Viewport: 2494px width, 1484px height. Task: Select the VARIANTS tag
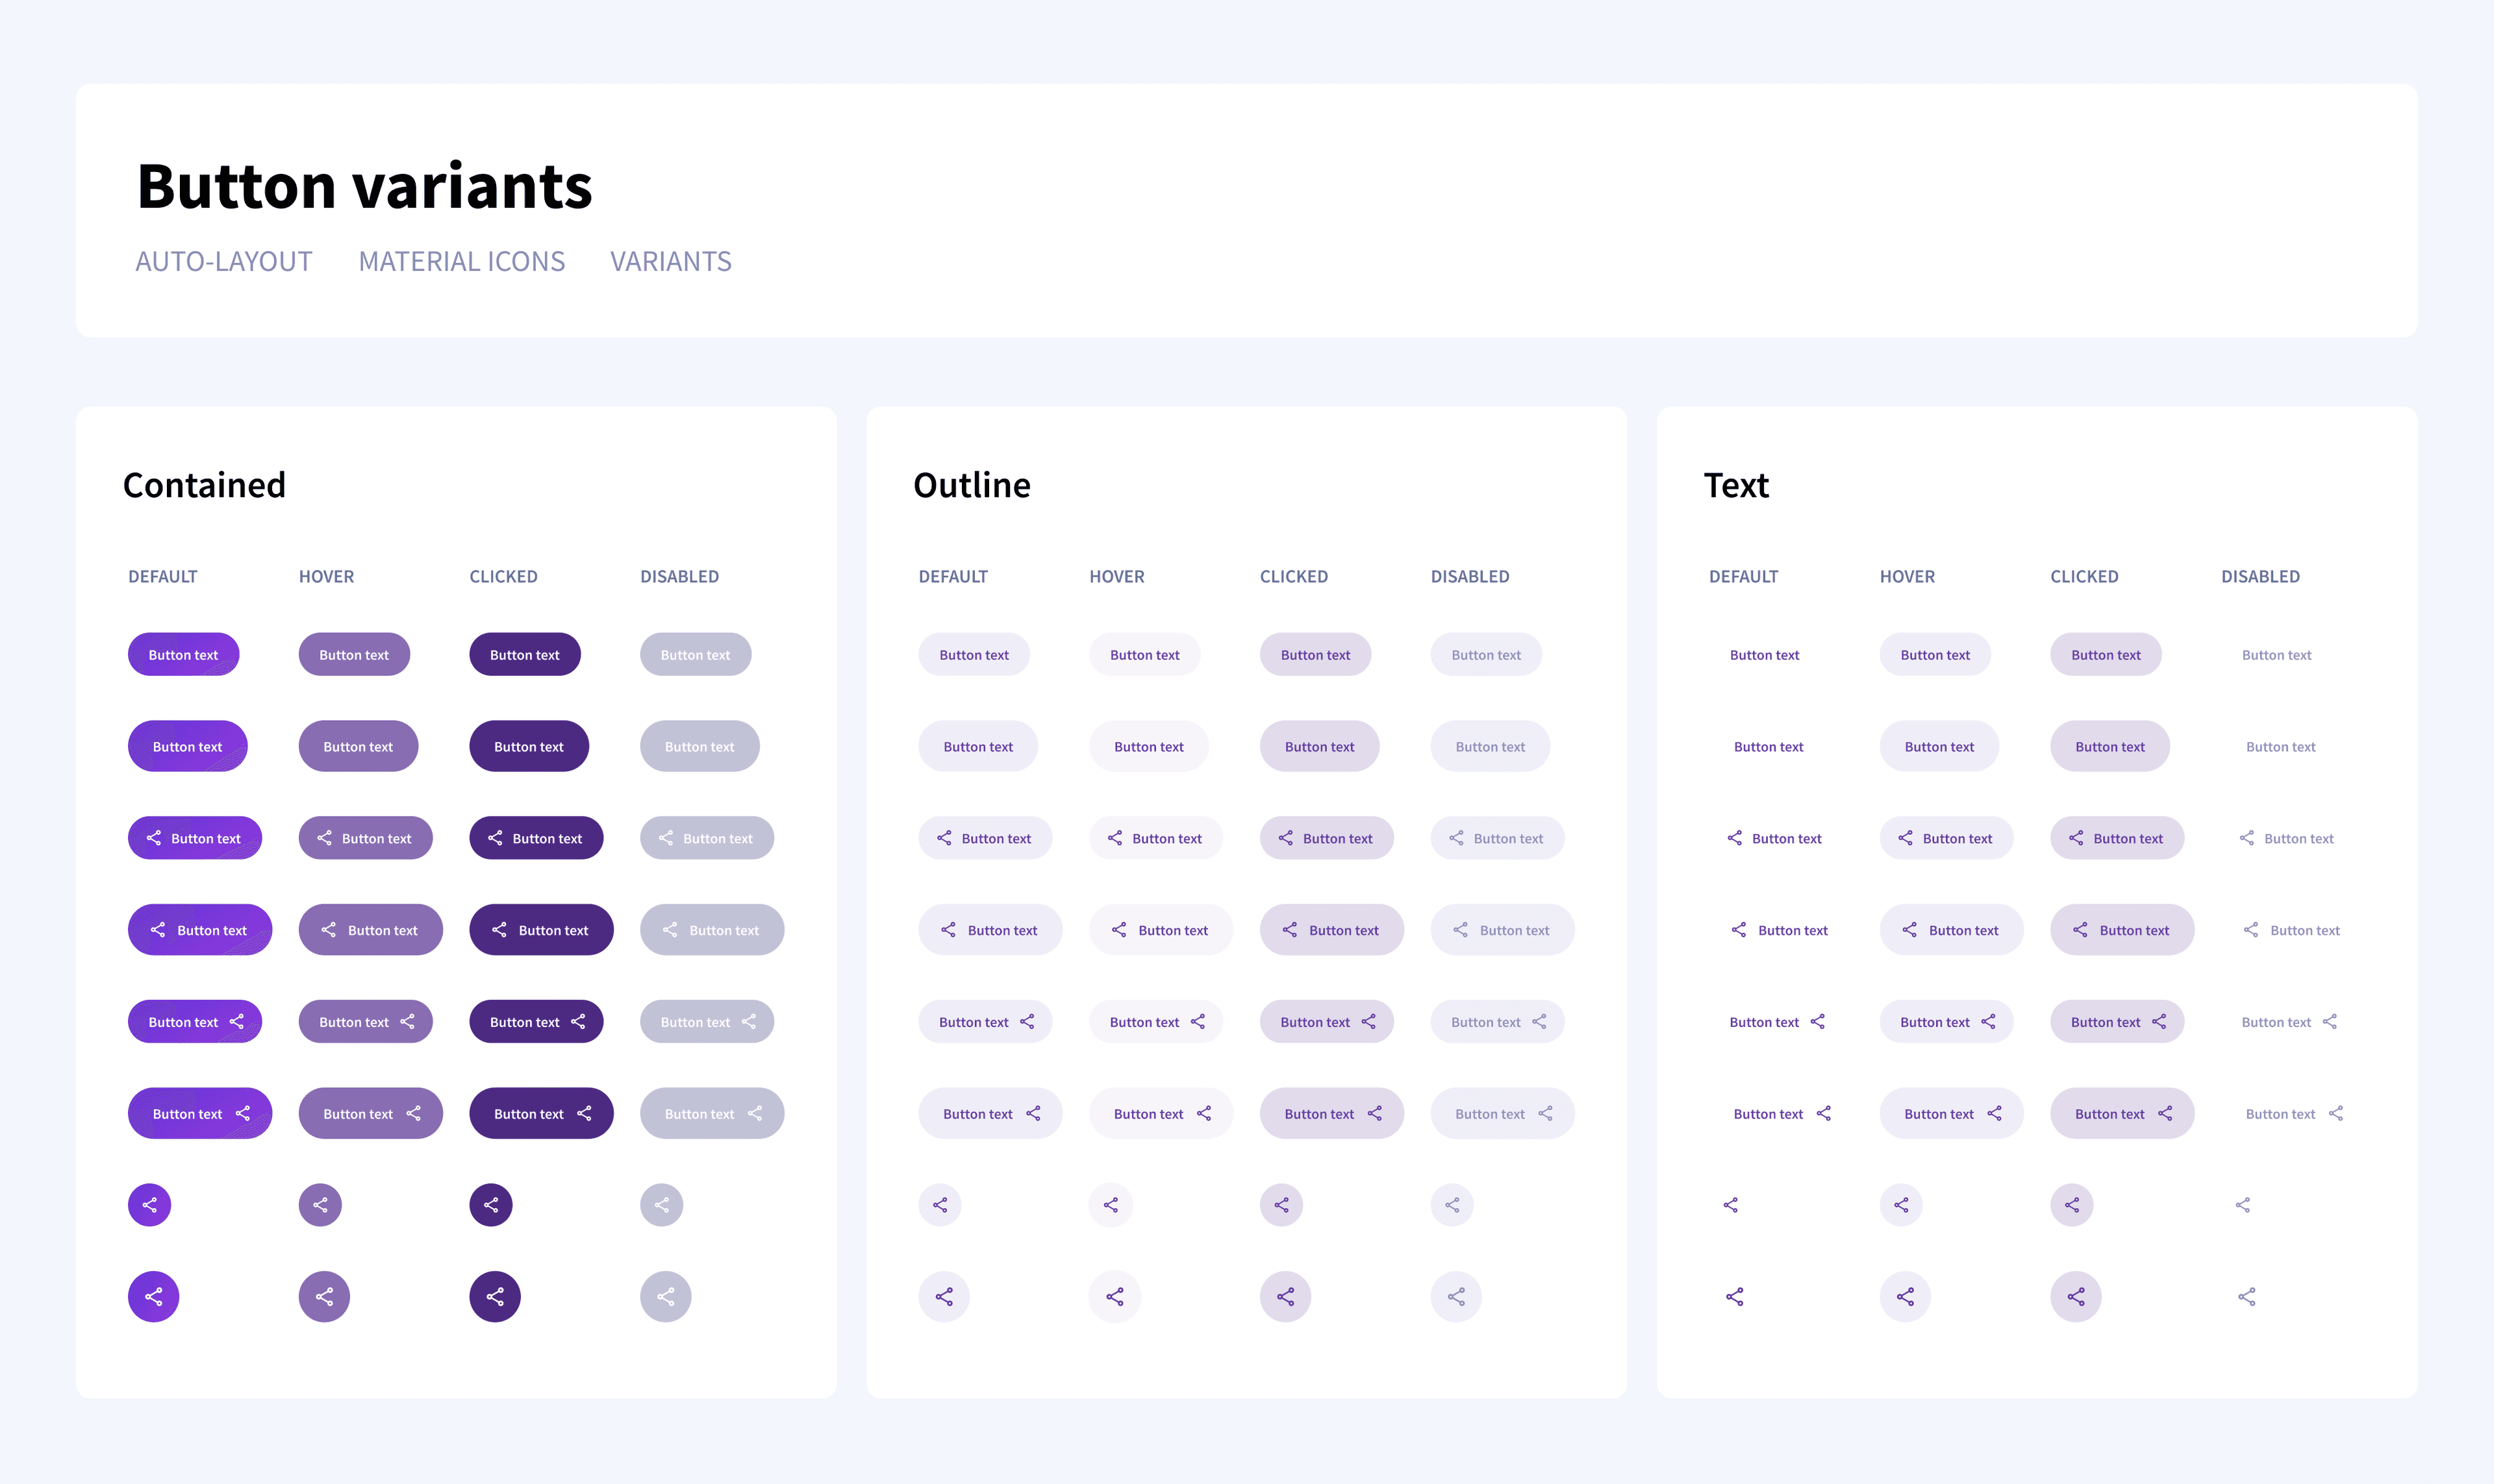[670, 262]
